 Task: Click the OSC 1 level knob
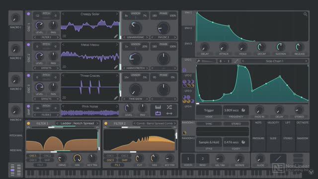coord(39,25)
